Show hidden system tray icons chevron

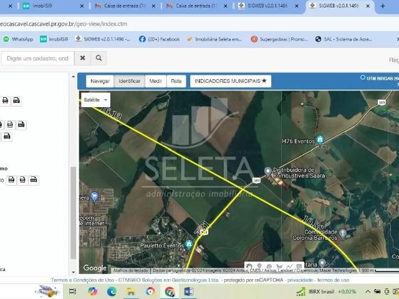(368, 292)
